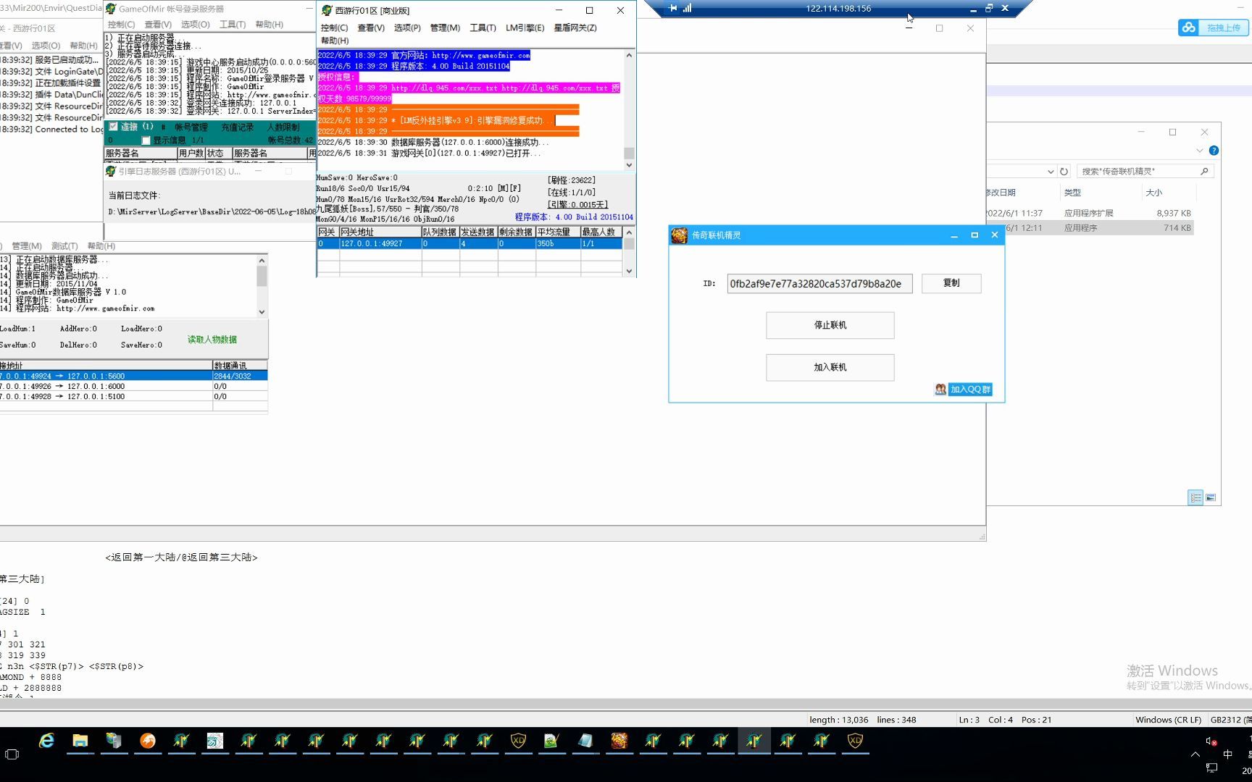Image resolution: width=1252 pixels, height=782 pixels.
Task: Expand the Explorer address history dropdown
Action: tap(1051, 172)
